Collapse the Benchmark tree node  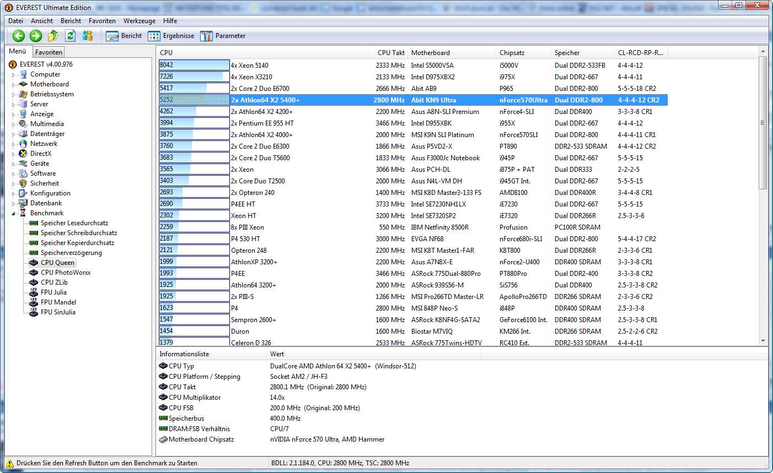pos(14,213)
